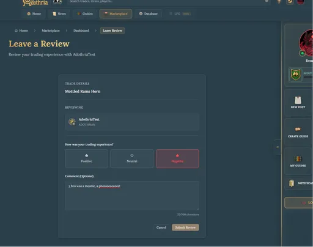
Task: Open Notifications in the sidebar
Action: 299,183
